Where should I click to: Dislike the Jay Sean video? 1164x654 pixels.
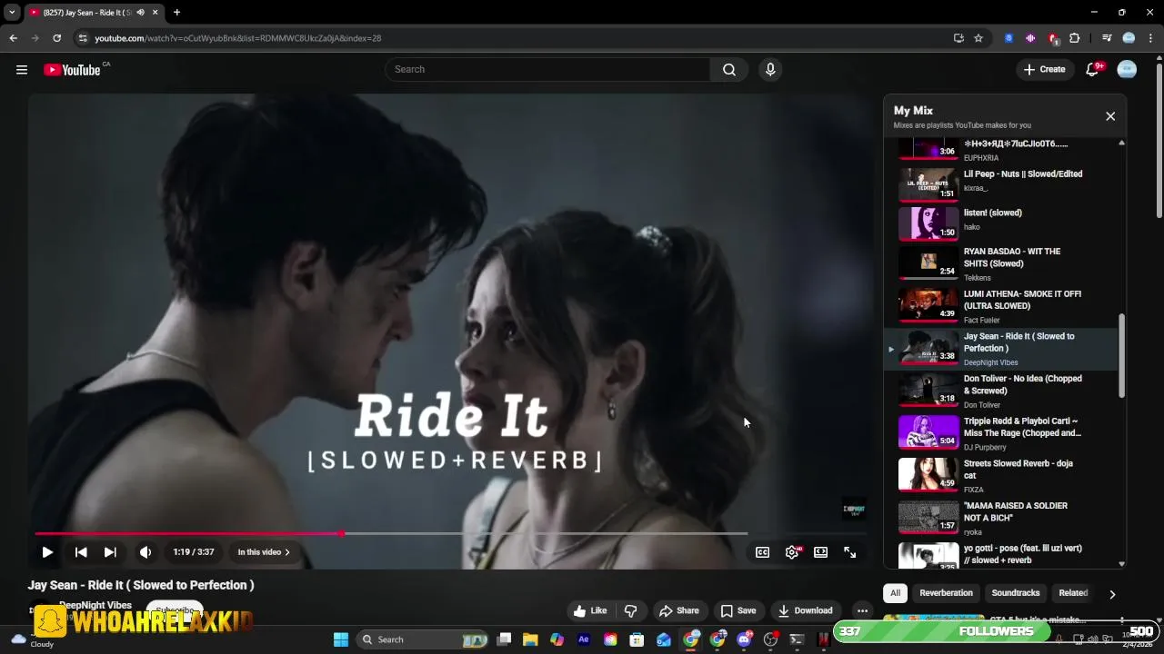click(x=630, y=610)
